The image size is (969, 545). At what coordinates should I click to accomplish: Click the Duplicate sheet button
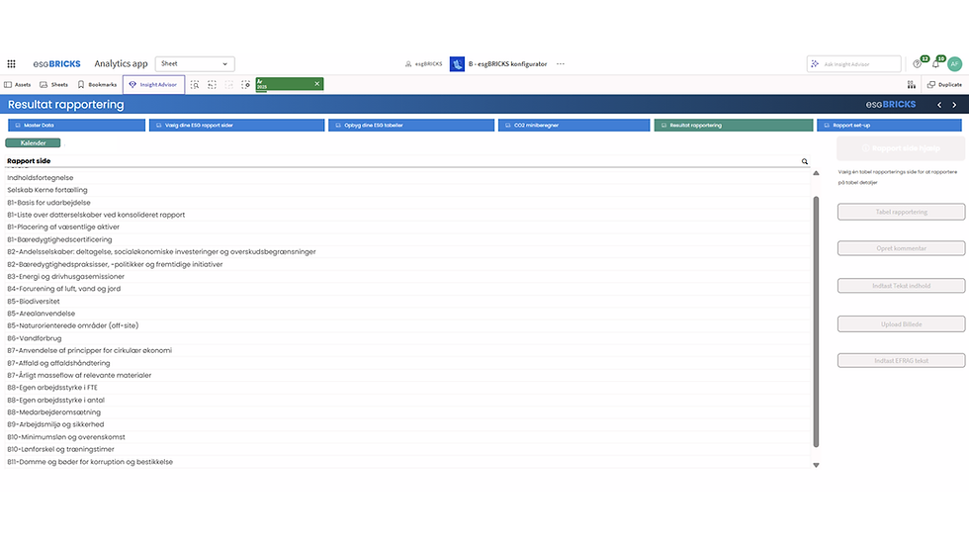tap(945, 85)
